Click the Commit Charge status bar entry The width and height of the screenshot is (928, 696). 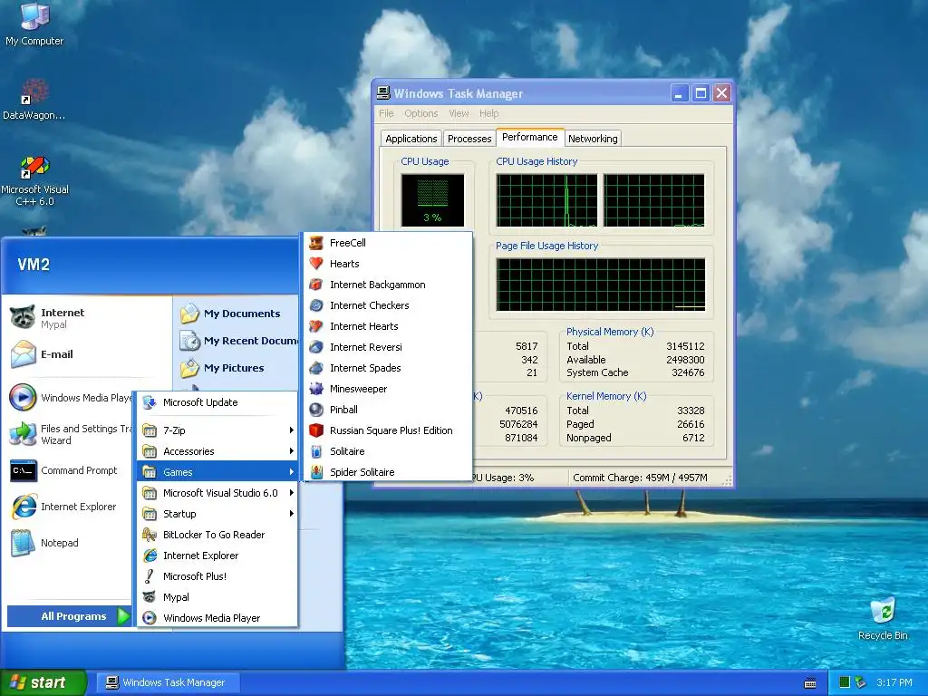click(x=640, y=478)
